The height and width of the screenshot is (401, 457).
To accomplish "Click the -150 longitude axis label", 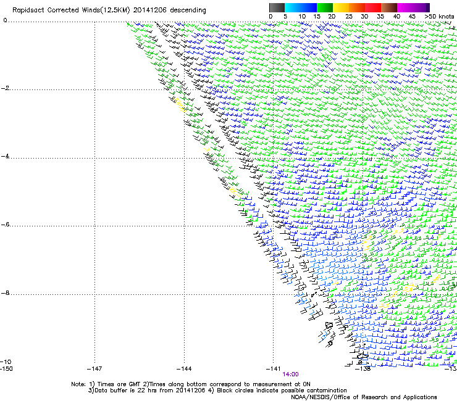I will tap(6, 369).
